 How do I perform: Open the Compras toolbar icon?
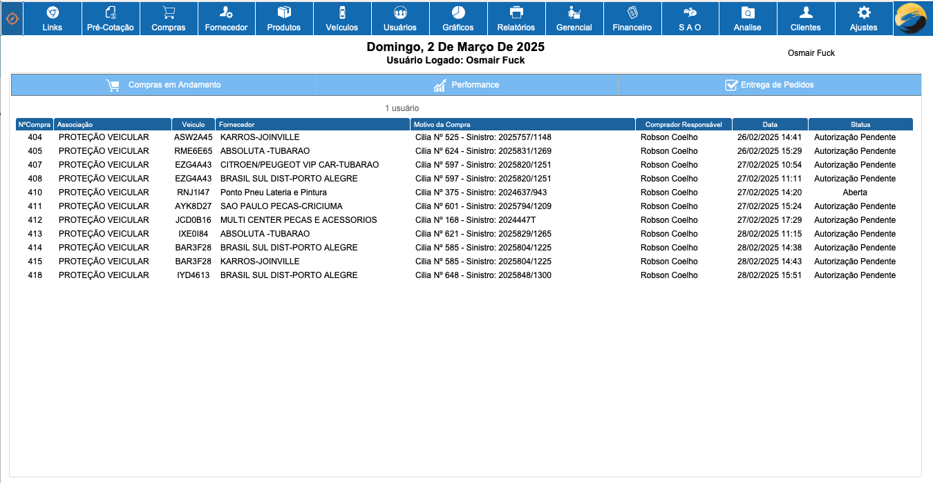tap(169, 18)
